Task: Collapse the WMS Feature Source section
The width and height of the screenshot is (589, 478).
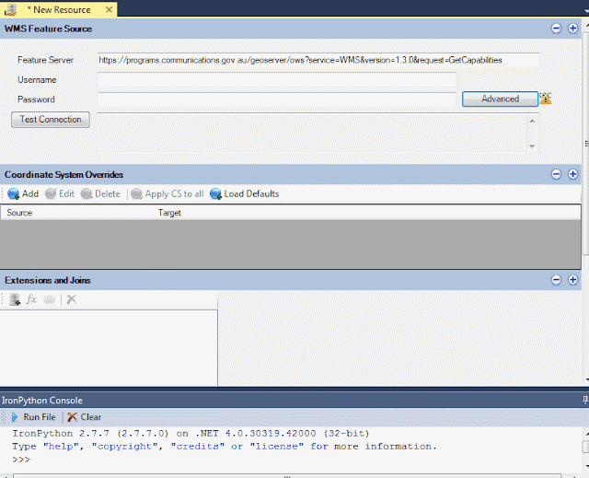Action: (x=556, y=29)
